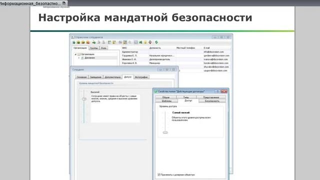Click the info@docsvision.com email cell
The image size is (320, 180).
pyautogui.click(x=213, y=52)
